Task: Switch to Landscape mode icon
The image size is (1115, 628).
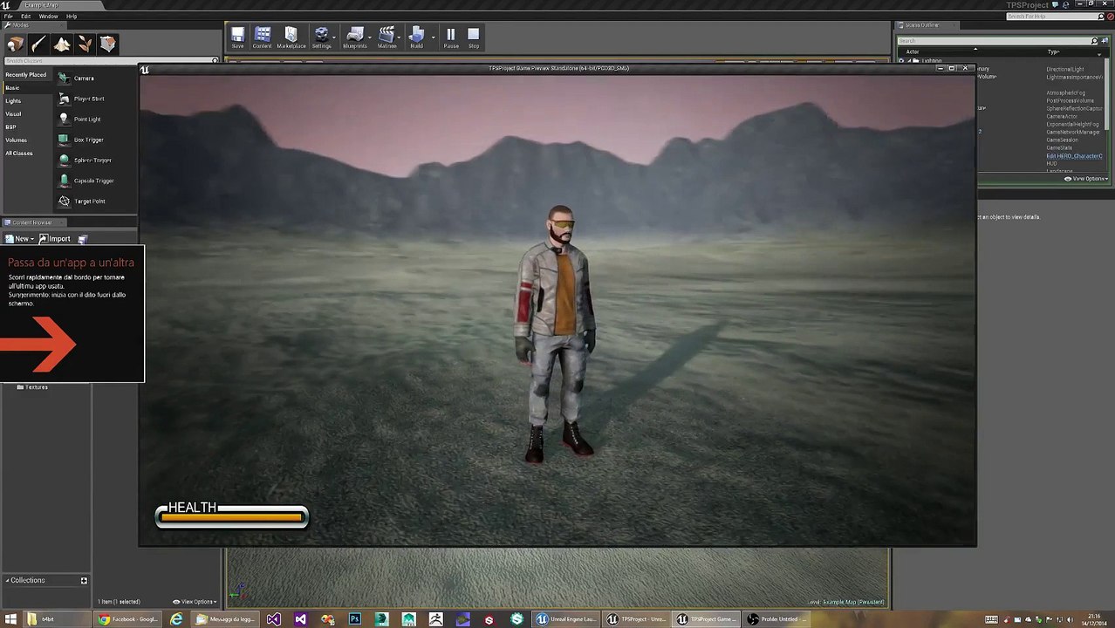Action: (62, 44)
